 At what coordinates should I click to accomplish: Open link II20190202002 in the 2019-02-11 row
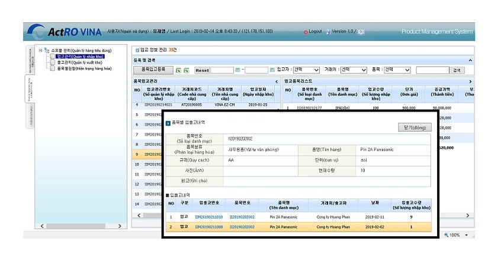pos(242,217)
